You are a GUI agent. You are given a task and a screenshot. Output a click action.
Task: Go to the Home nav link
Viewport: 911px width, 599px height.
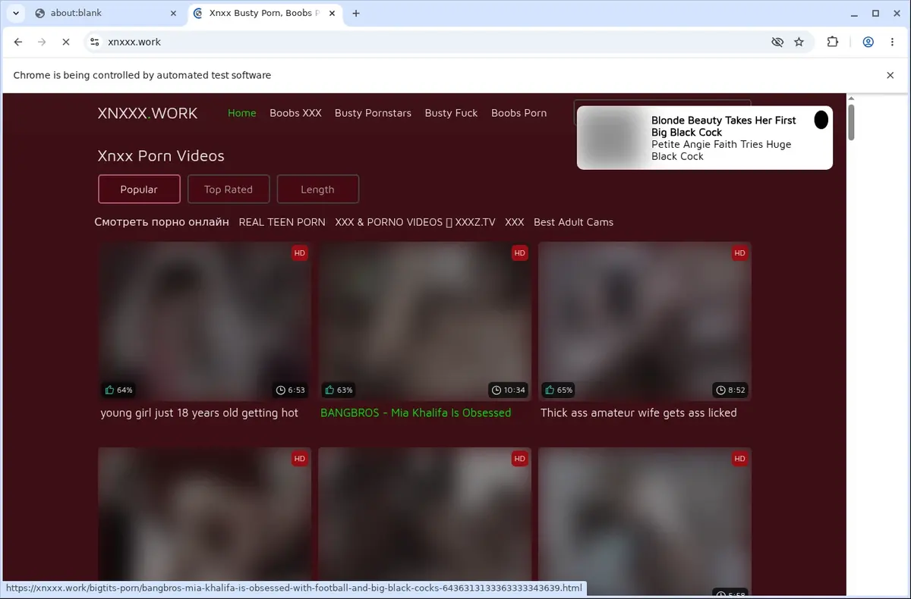[242, 113]
